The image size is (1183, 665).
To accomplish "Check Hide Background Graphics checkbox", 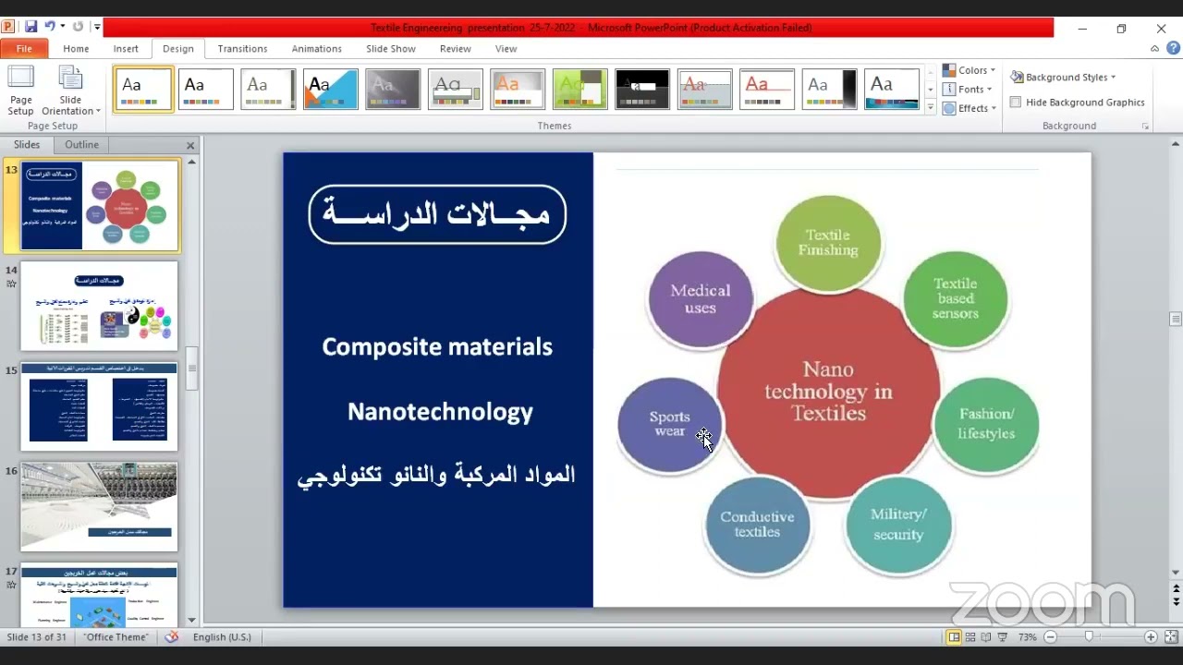I will (1016, 103).
